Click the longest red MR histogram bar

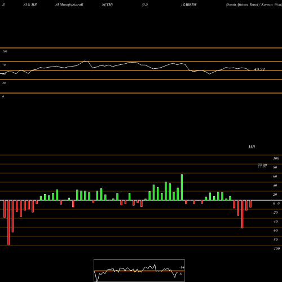(8, 223)
